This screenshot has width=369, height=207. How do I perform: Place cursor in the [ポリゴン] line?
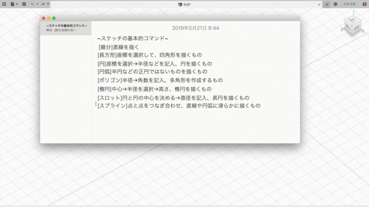point(160,80)
